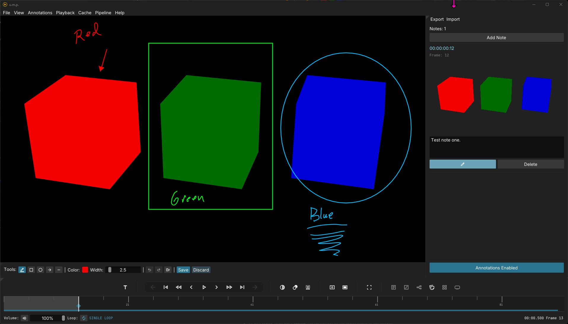The width and height of the screenshot is (568, 324).
Task: Mute the volume using speaker icon
Action: pos(24,318)
